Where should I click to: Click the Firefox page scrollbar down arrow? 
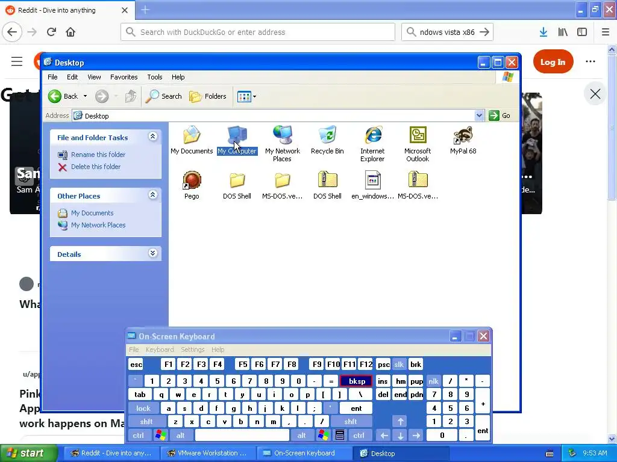click(x=612, y=439)
